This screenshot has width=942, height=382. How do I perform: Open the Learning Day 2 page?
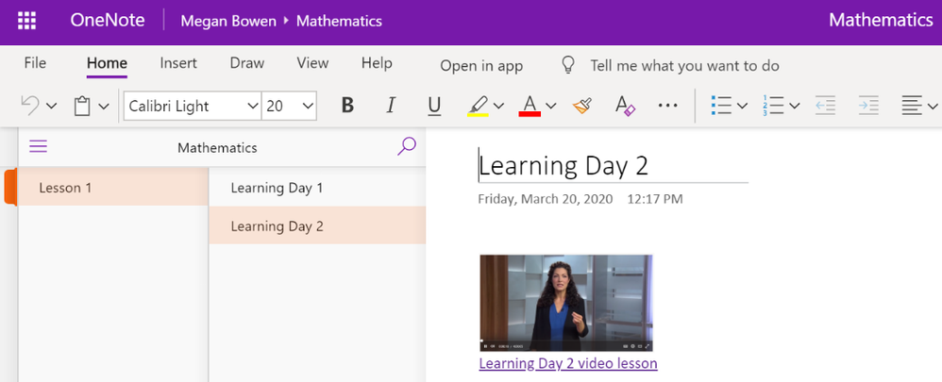point(317,225)
